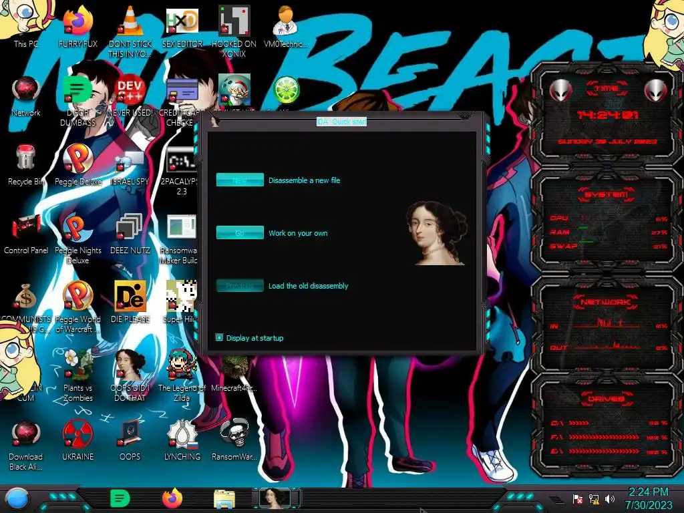Open the ISRAEL SPY shortcut
The width and height of the screenshot is (684, 513).
(x=130, y=165)
